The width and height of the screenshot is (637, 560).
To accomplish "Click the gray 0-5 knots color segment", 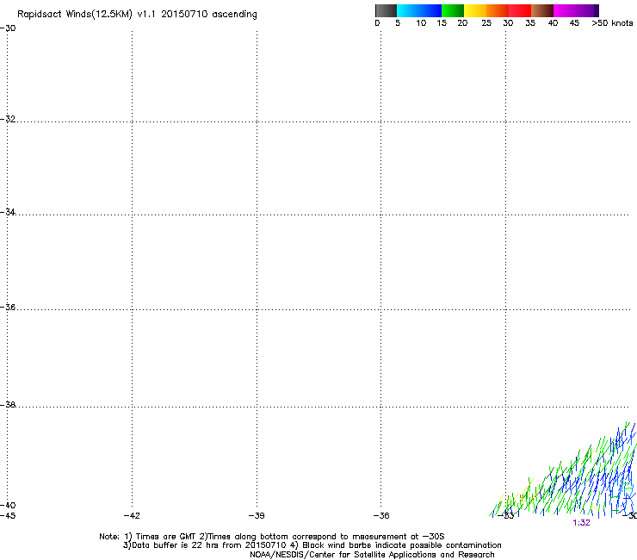I will click(x=386, y=10).
